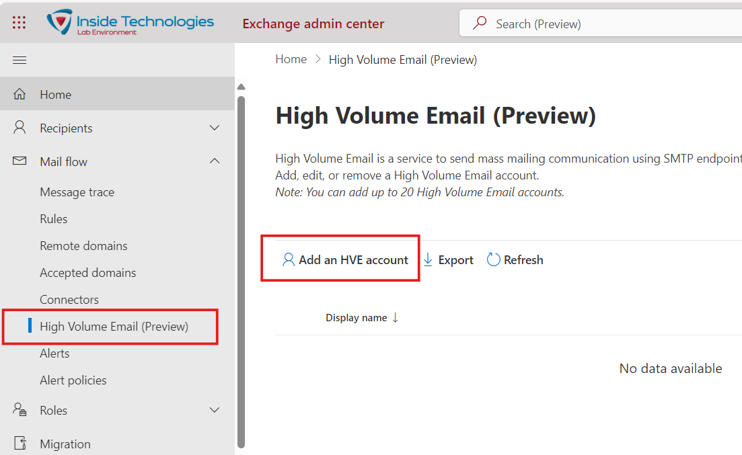Viewport: 742px width, 455px height.
Task: Toggle the hamburger navigation menu
Action: [x=20, y=60]
